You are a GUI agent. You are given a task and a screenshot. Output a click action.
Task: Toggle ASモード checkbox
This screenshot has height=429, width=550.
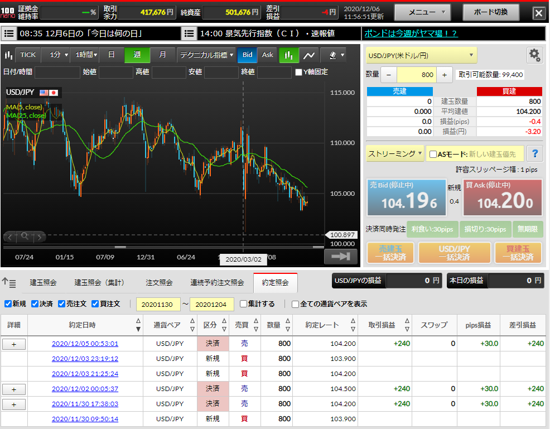433,155
